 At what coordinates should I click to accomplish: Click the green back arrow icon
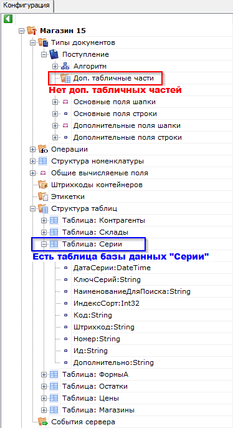coord(8,19)
